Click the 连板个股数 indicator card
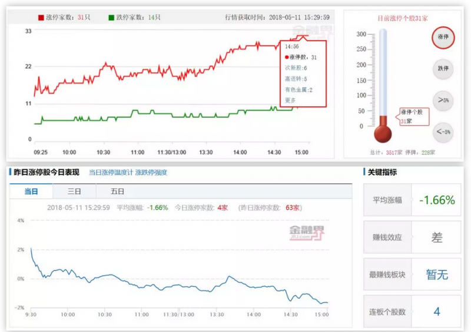The width and height of the screenshot is (471, 332). 412,311
